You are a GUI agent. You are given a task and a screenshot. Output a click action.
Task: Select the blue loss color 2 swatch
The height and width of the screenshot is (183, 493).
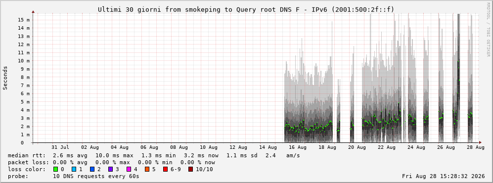92,169
